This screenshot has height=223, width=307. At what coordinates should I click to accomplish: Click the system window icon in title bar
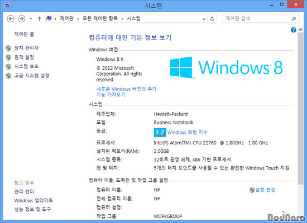tap(7, 5)
